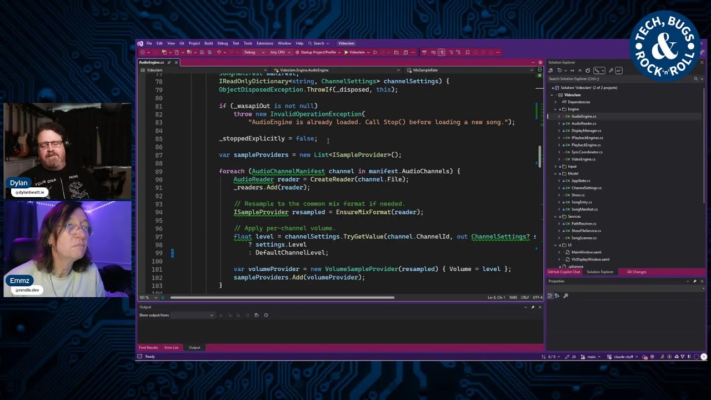Click the Undo toolbar icon
711x400 pixels.
[219, 52]
